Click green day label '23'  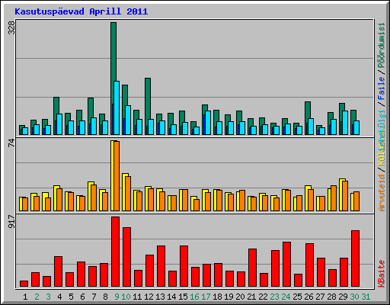[x=274, y=297]
